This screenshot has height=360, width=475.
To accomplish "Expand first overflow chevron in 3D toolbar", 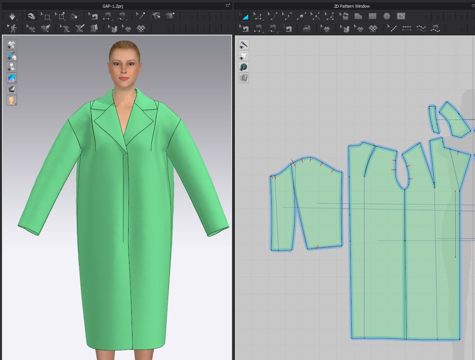I will tap(192, 17).
